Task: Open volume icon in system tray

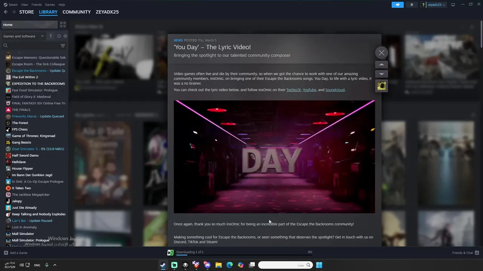Action: coord(22,265)
